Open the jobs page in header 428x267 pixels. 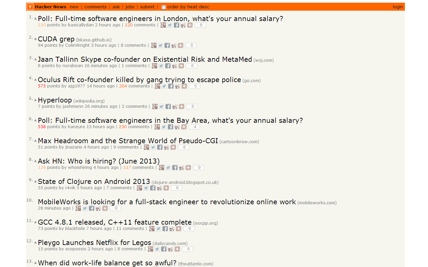point(130,7)
